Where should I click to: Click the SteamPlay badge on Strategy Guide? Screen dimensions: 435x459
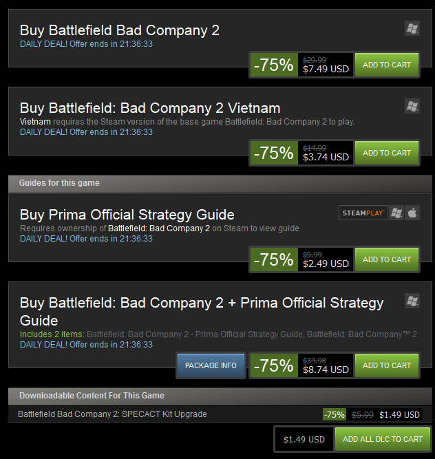tap(363, 213)
